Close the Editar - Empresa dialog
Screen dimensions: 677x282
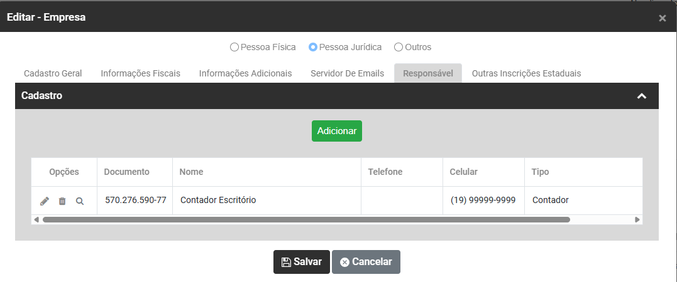point(662,18)
